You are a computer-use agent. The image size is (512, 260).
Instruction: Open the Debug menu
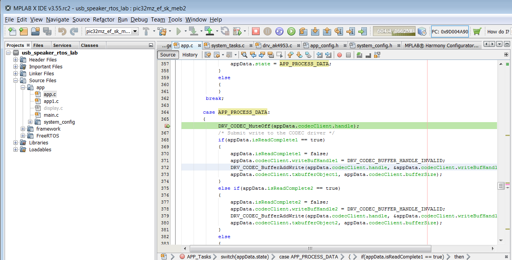coord(139,20)
